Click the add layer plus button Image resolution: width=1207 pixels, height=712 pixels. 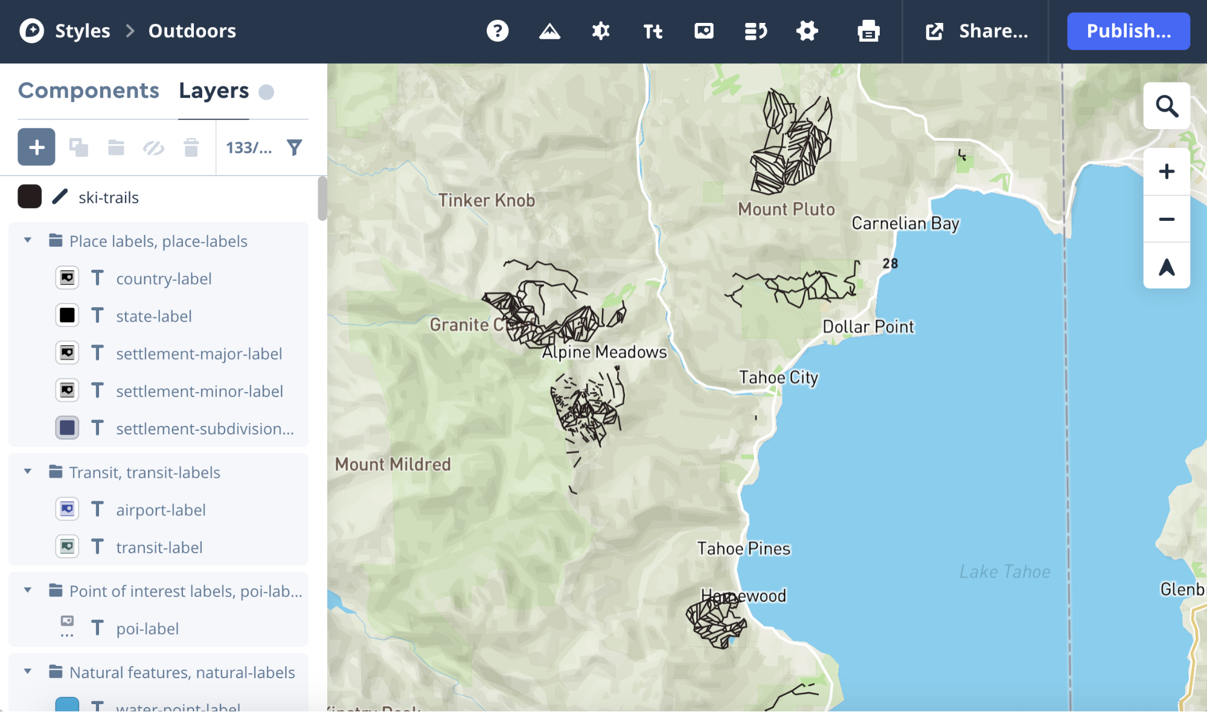pos(36,147)
